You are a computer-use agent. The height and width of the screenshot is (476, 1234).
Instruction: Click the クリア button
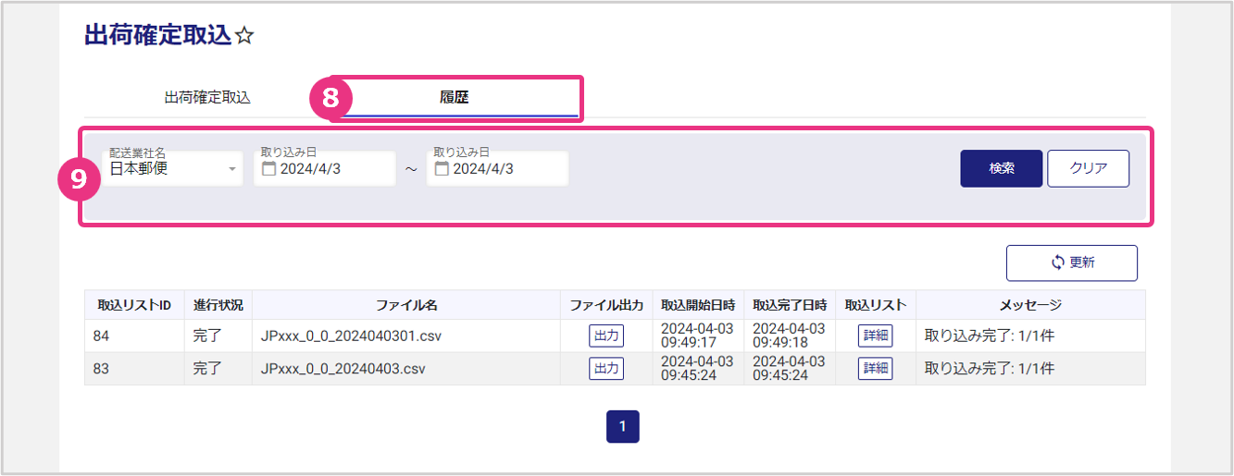pos(1088,169)
